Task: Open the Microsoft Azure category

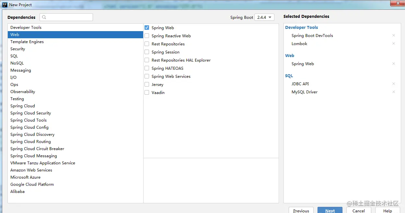Action: click(x=75, y=177)
